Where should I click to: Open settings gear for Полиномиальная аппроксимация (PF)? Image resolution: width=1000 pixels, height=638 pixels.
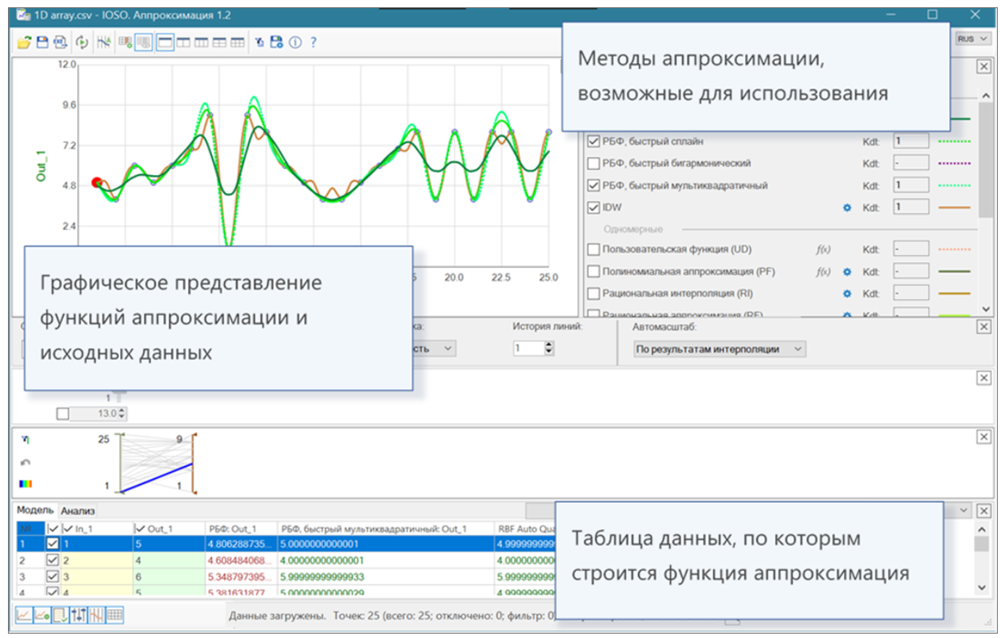847,272
